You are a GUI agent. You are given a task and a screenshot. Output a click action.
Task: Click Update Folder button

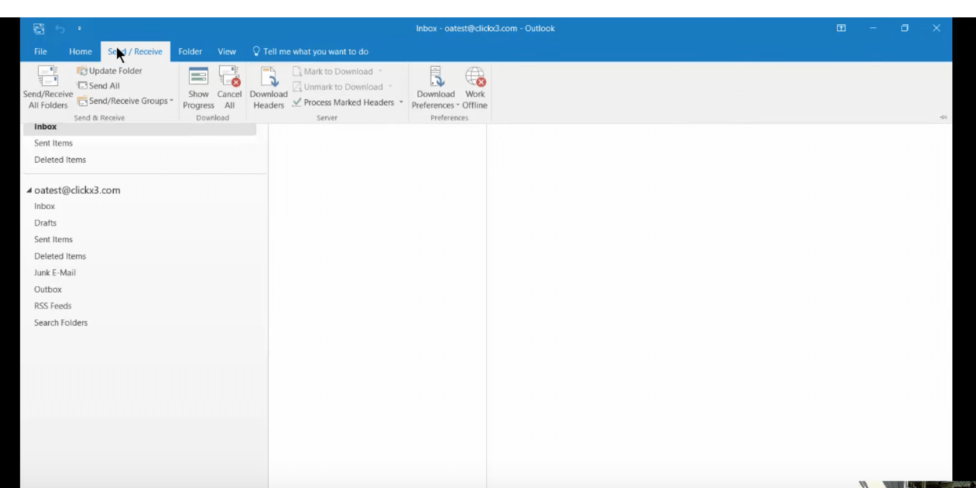(109, 71)
